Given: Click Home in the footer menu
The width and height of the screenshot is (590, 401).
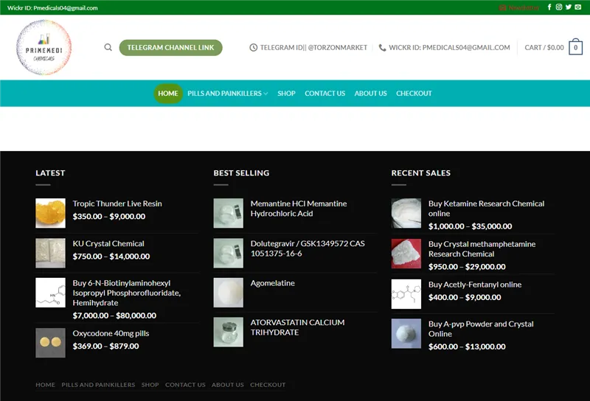Looking at the screenshot, I should pos(45,385).
